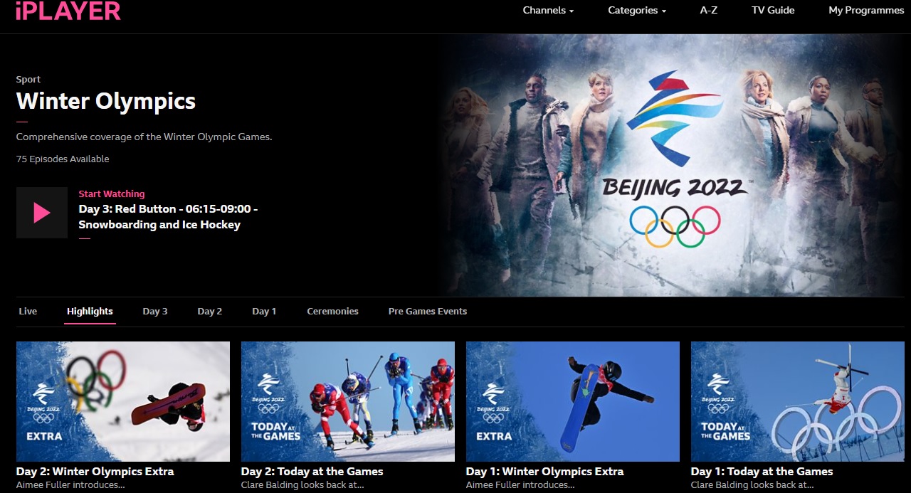Expand the Channels dropdown menu
Screen dimensions: 911x493
pos(548,10)
